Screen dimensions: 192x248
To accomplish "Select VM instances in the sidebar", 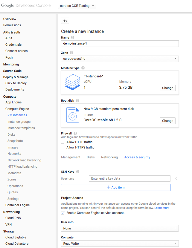I will [x=17, y=115].
